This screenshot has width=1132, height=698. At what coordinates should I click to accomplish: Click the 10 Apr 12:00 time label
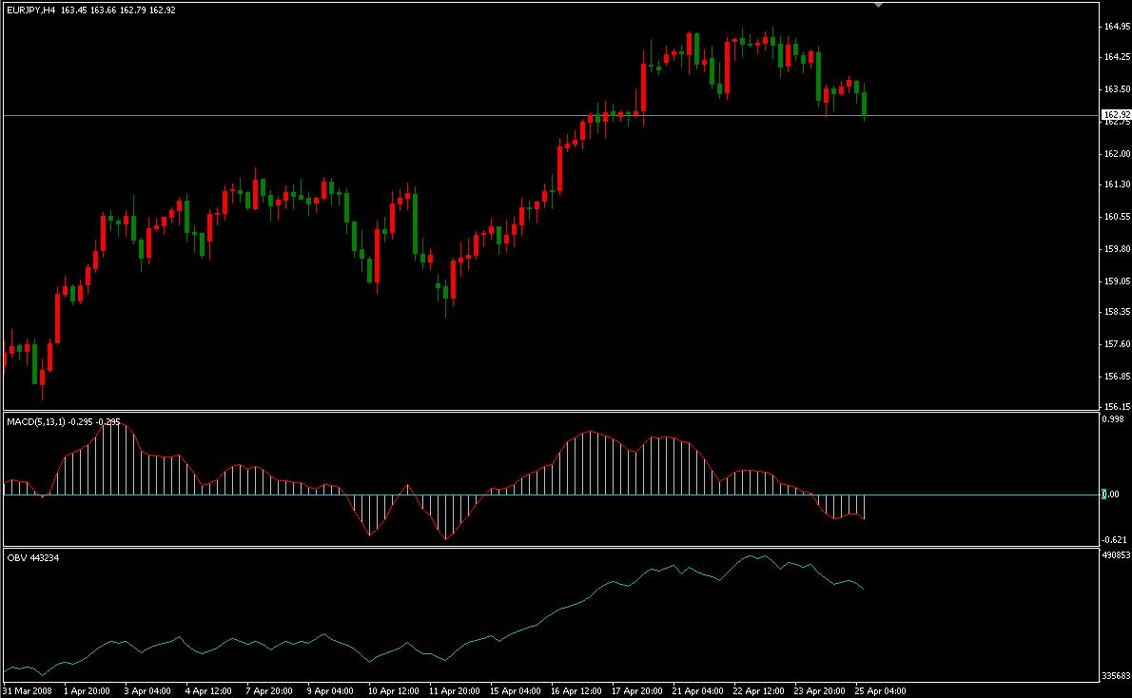[x=394, y=690]
